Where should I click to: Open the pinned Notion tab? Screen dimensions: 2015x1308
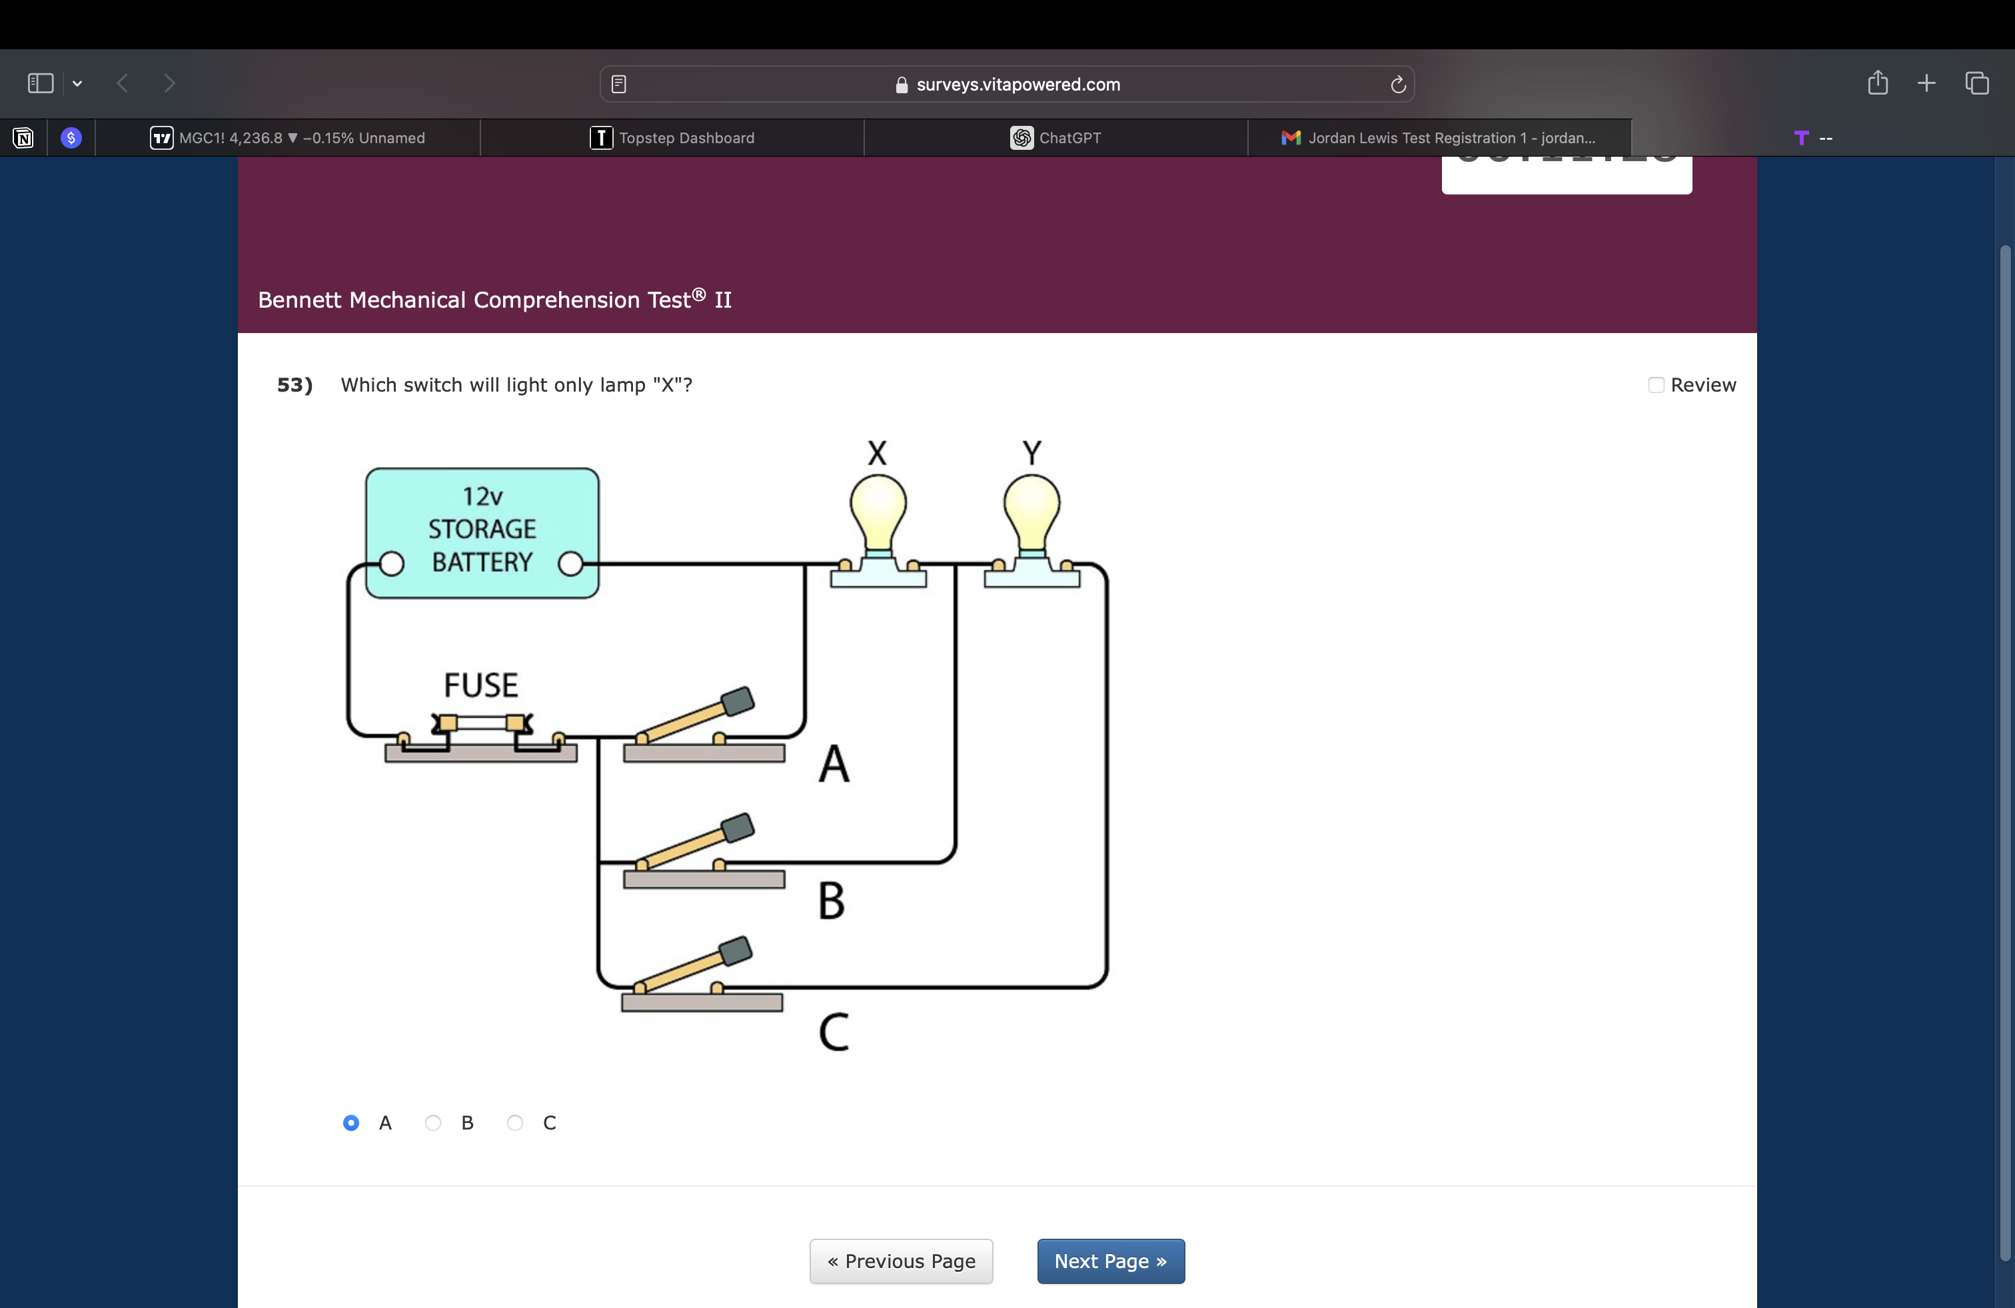(23, 138)
